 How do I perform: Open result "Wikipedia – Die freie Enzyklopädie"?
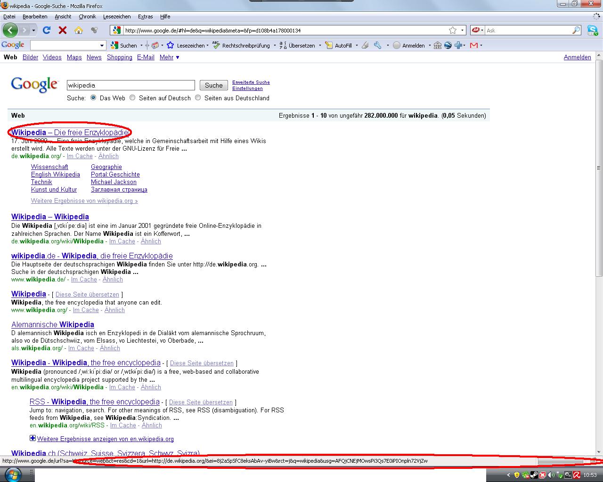[70, 132]
